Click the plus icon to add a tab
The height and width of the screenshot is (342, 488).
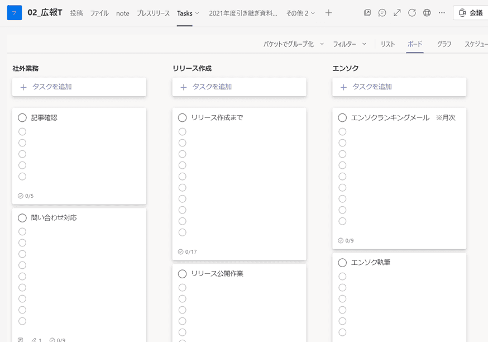click(x=329, y=13)
